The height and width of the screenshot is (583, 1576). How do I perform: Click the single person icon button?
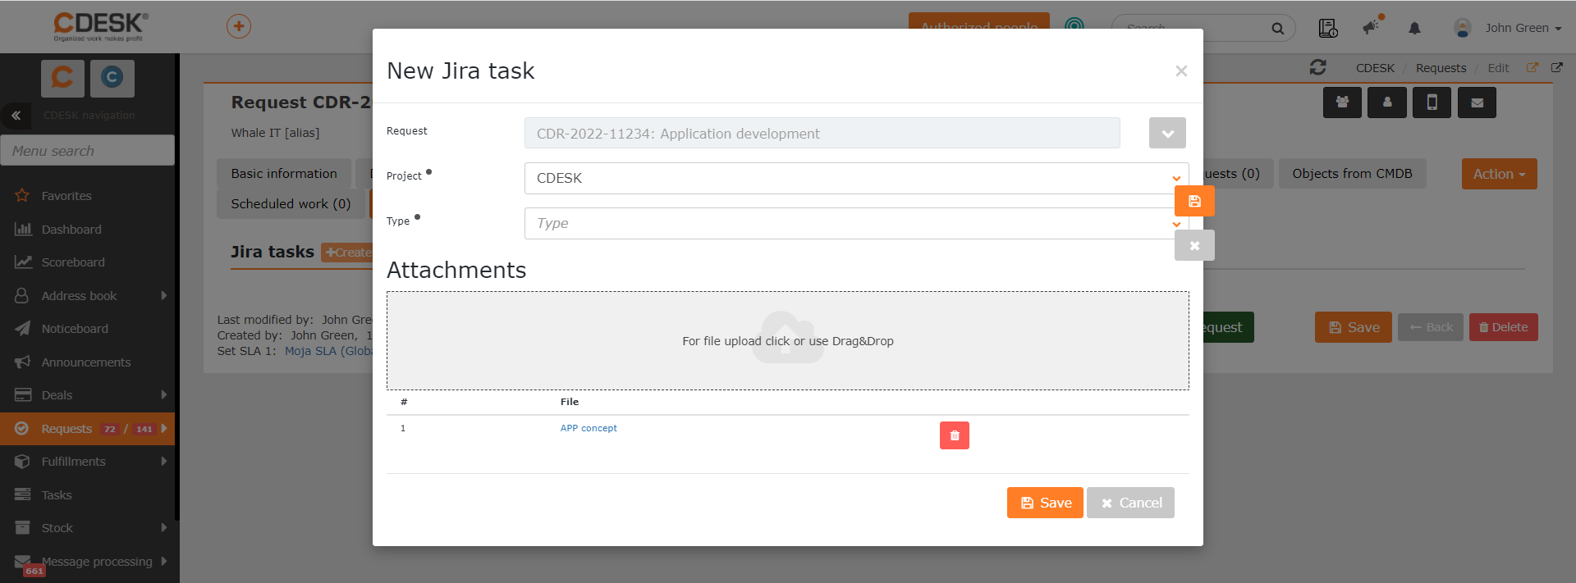point(1387,102)
